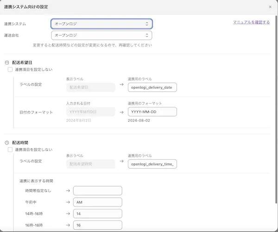Open the マニュアルを確認する link
278x232 pixels.
[x=251, y=22]
